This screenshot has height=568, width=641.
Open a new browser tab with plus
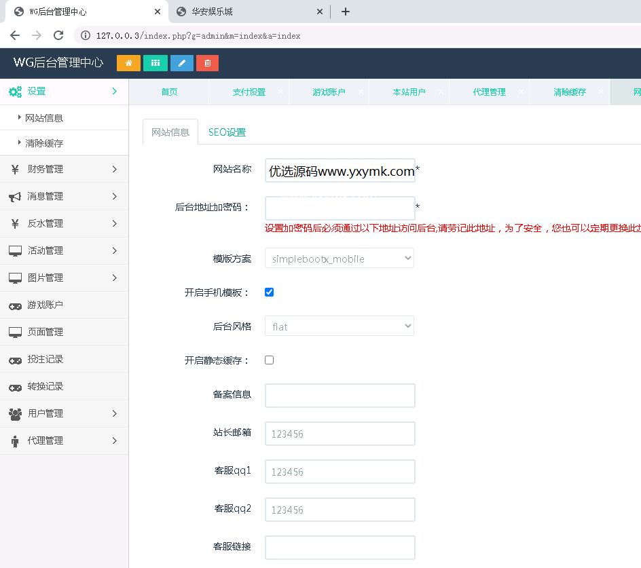tap(346, 12)
